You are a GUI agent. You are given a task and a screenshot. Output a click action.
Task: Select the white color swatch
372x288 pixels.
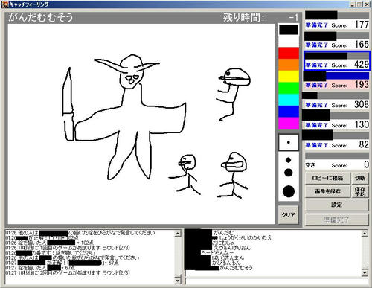point(289,42)
